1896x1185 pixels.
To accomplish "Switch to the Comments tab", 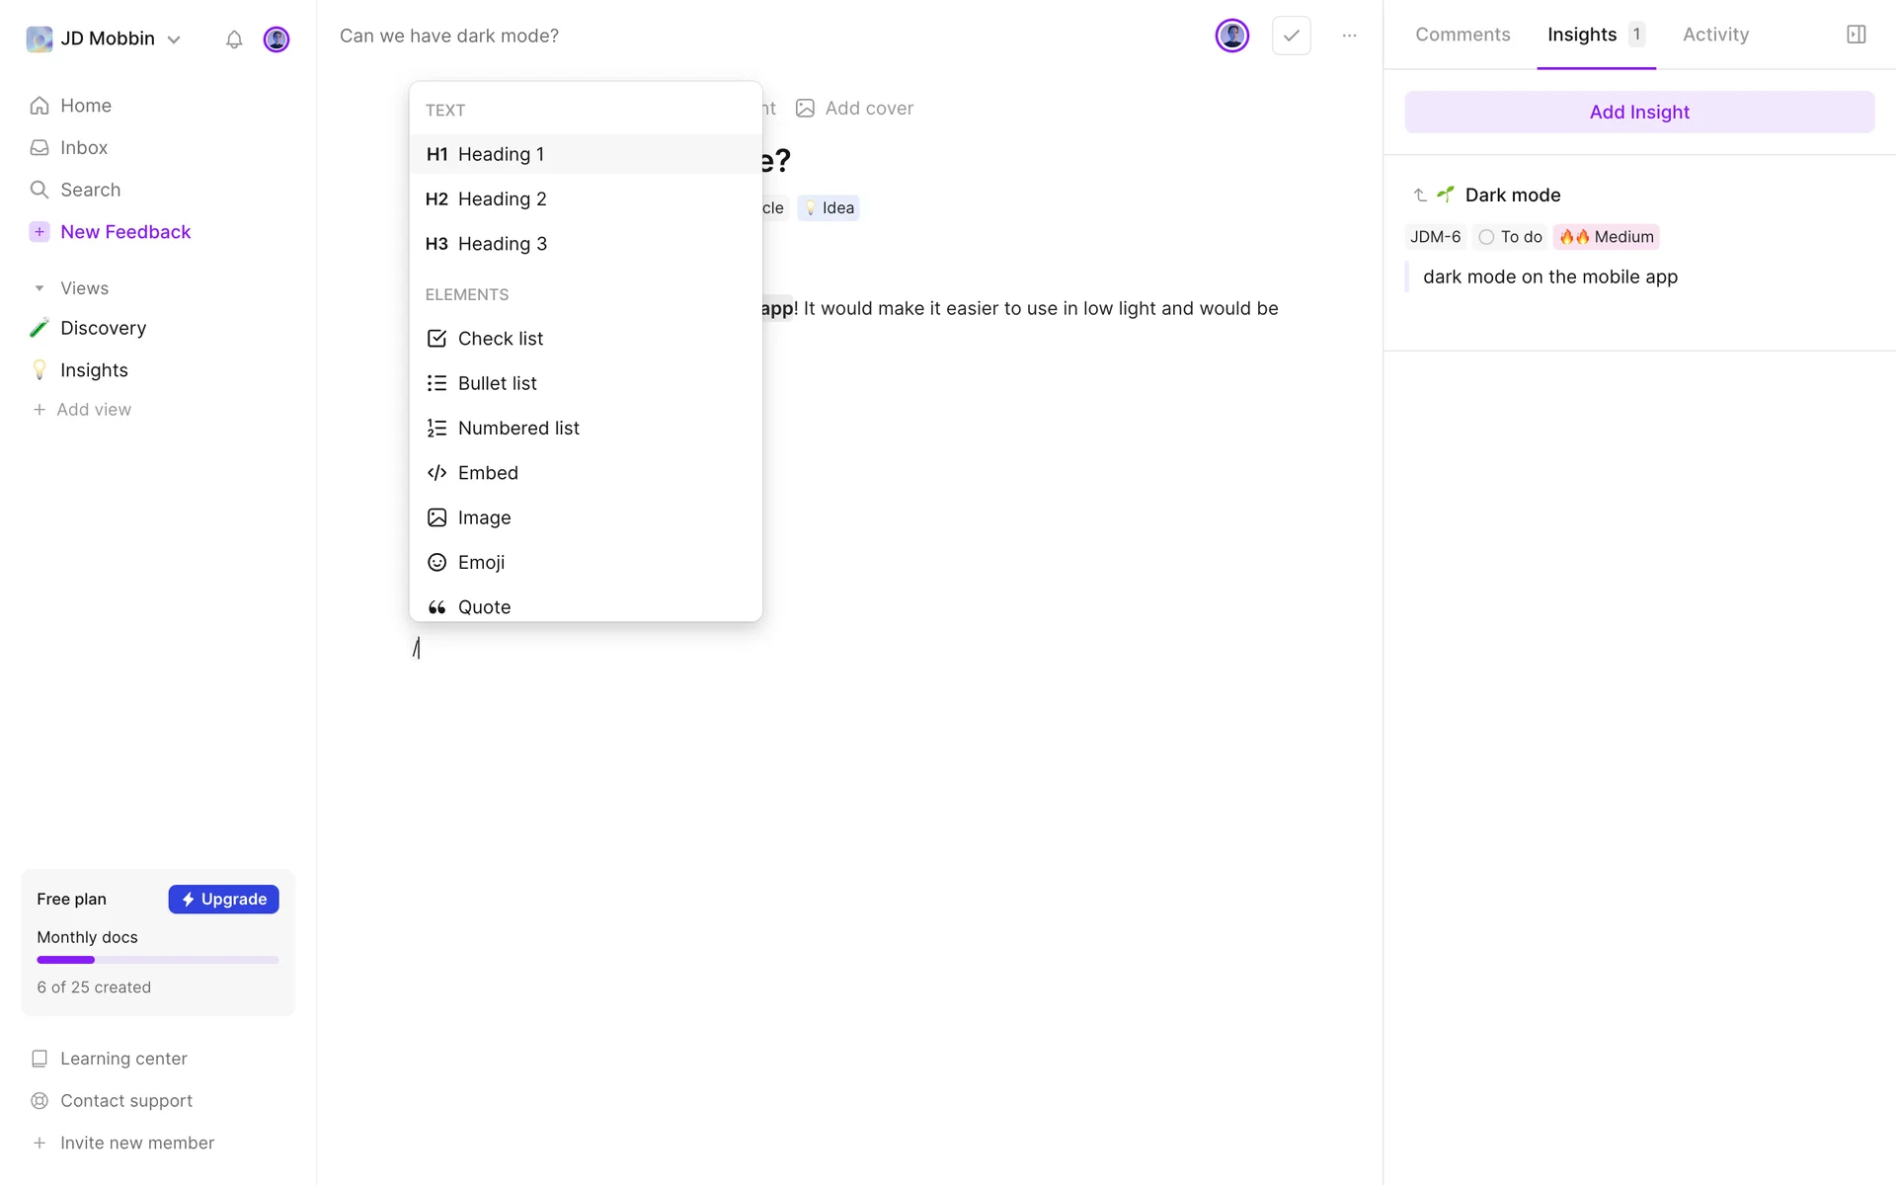I will point(1462,35).
